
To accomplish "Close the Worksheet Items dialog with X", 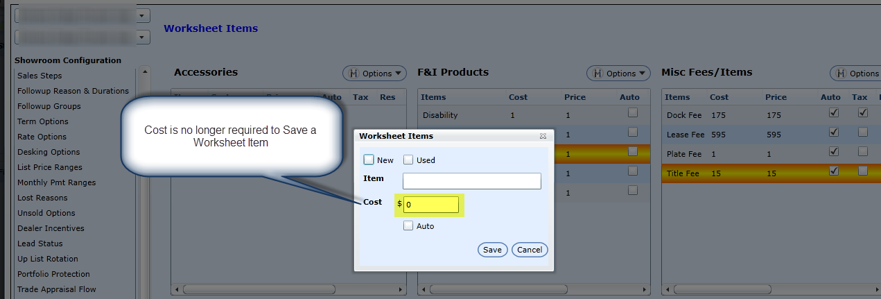I will [543, 137].
